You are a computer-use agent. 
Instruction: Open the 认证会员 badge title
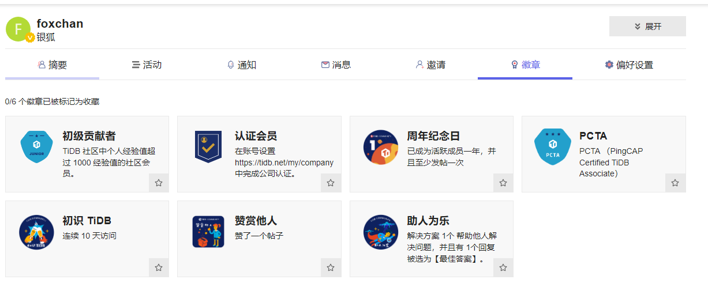point(256,136)
